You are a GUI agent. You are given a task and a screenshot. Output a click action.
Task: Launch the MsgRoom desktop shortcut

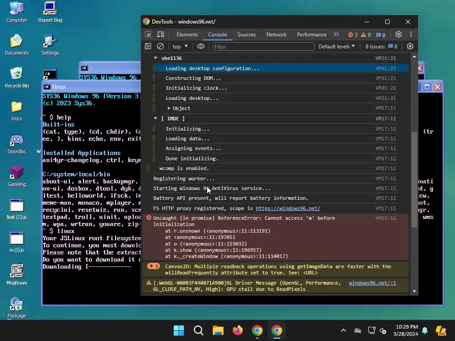(x=16, y=275)
